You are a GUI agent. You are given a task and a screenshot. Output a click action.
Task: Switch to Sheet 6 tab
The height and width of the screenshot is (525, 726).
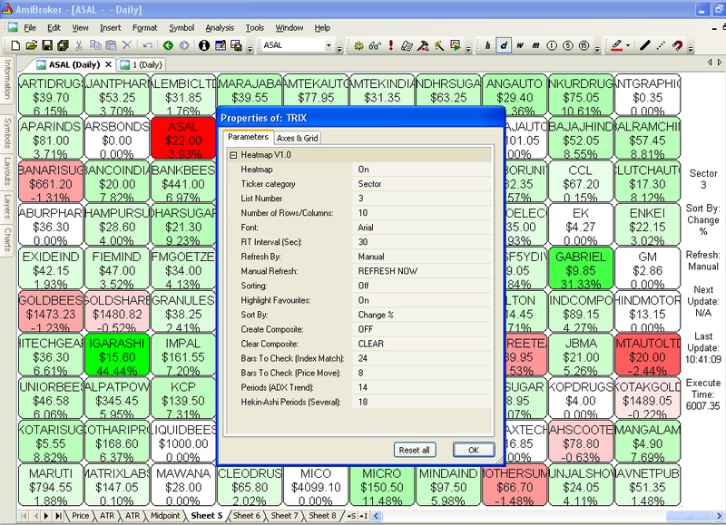(246, 515)
